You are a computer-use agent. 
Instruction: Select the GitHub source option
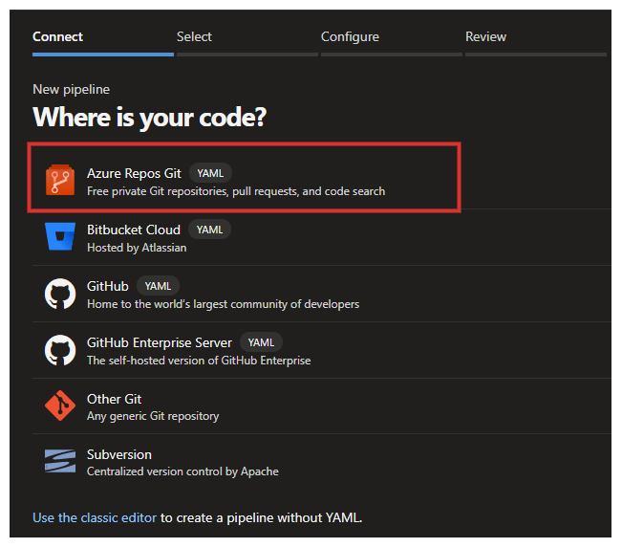click(x=322, y=294)
